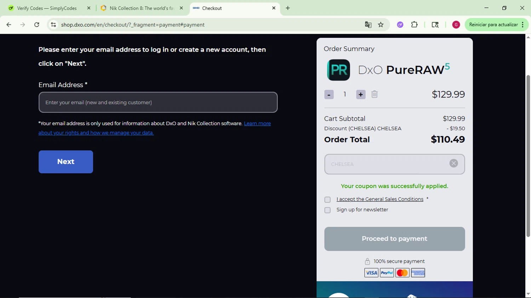Click the address bar URL
Image resolution: width=531 pixels, height=298 pixels.
(x=133, y=25)
